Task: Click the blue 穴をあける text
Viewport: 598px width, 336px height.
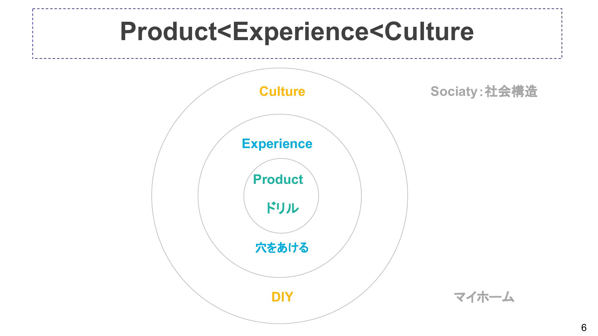Action: tap(282, 248)
